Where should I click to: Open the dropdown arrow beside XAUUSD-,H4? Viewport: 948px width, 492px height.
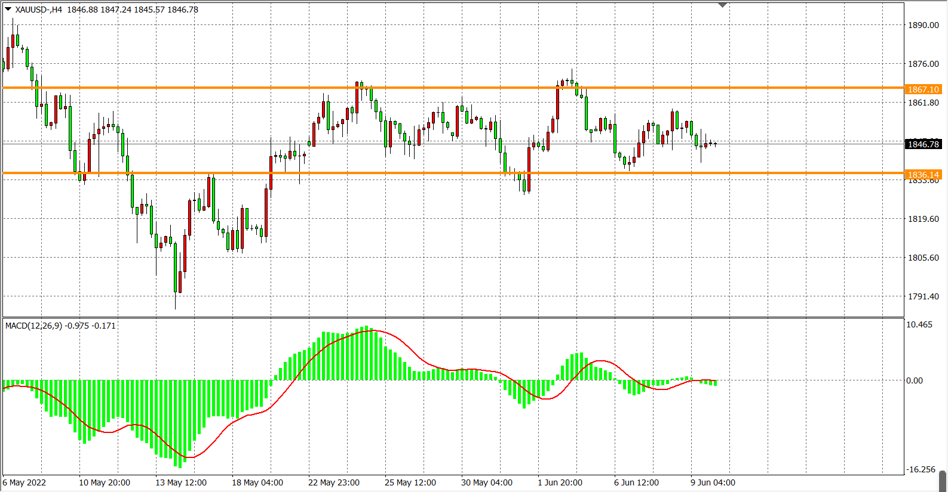click(8, 9)
